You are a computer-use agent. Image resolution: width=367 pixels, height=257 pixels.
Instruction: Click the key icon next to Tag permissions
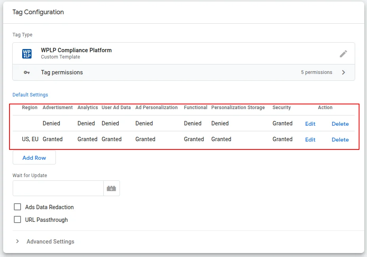(x=26, y=72)
